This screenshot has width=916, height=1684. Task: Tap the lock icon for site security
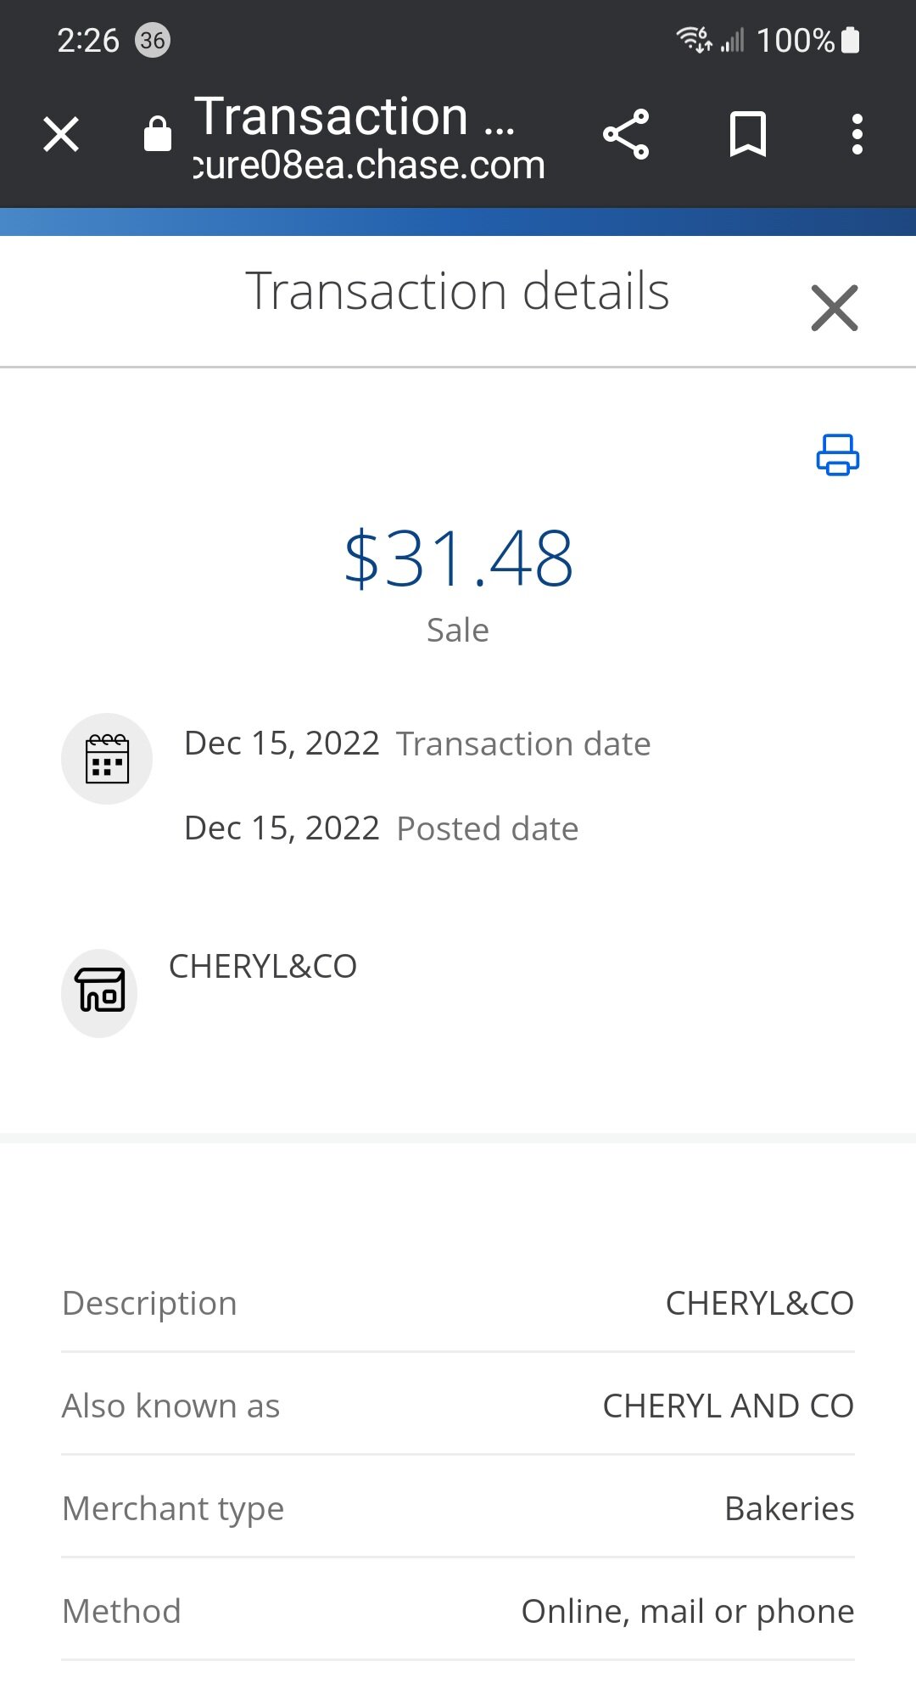click(158, 134)
